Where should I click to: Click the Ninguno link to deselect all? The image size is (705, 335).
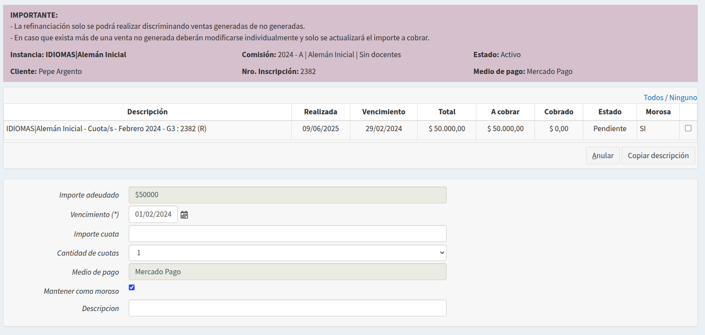click(683, 97)
